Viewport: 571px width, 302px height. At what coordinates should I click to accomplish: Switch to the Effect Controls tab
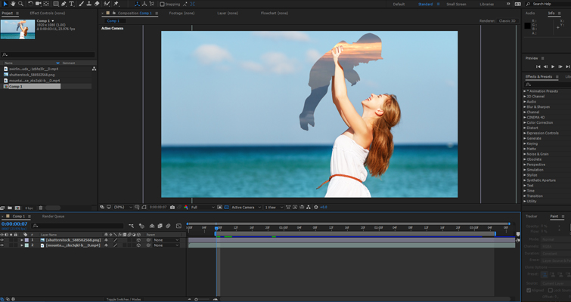click(48, 13)
